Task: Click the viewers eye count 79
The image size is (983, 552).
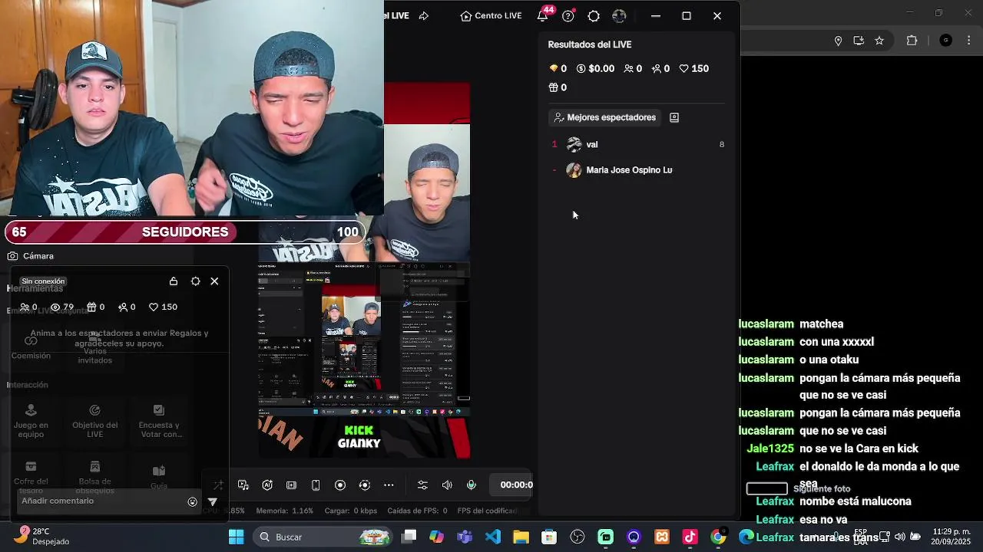Action: (x=62, y=307)
